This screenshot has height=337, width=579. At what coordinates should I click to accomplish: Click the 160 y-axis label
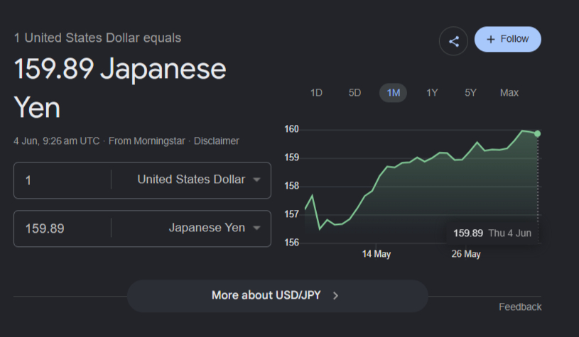click(x=291, y=129)
